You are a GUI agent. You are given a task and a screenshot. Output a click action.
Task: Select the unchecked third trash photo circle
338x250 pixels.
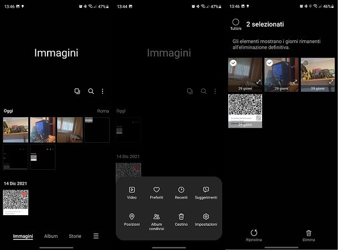(305, 63)
